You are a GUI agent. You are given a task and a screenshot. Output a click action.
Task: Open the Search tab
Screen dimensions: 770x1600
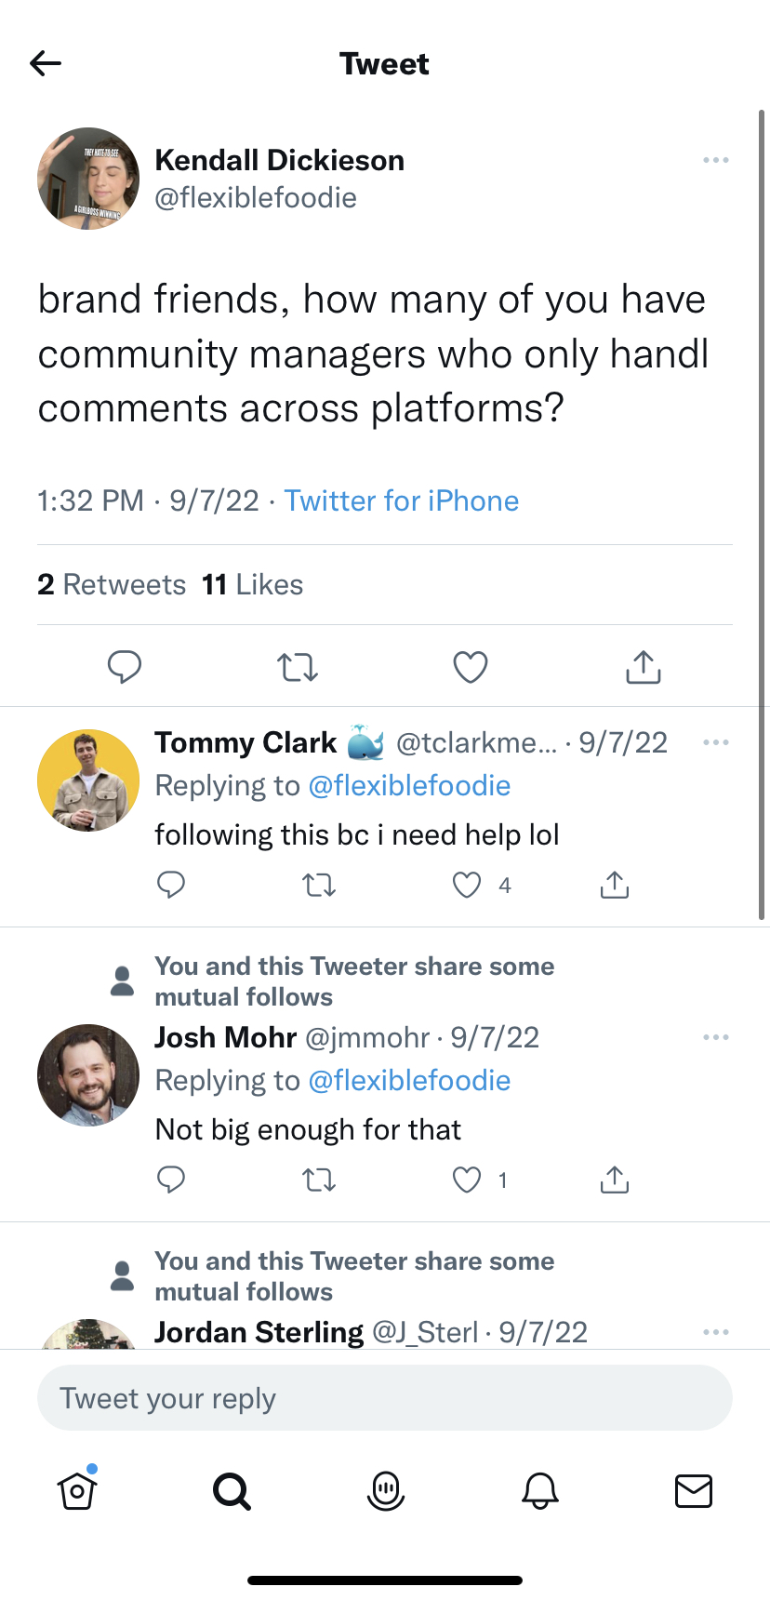(232, 1490)
